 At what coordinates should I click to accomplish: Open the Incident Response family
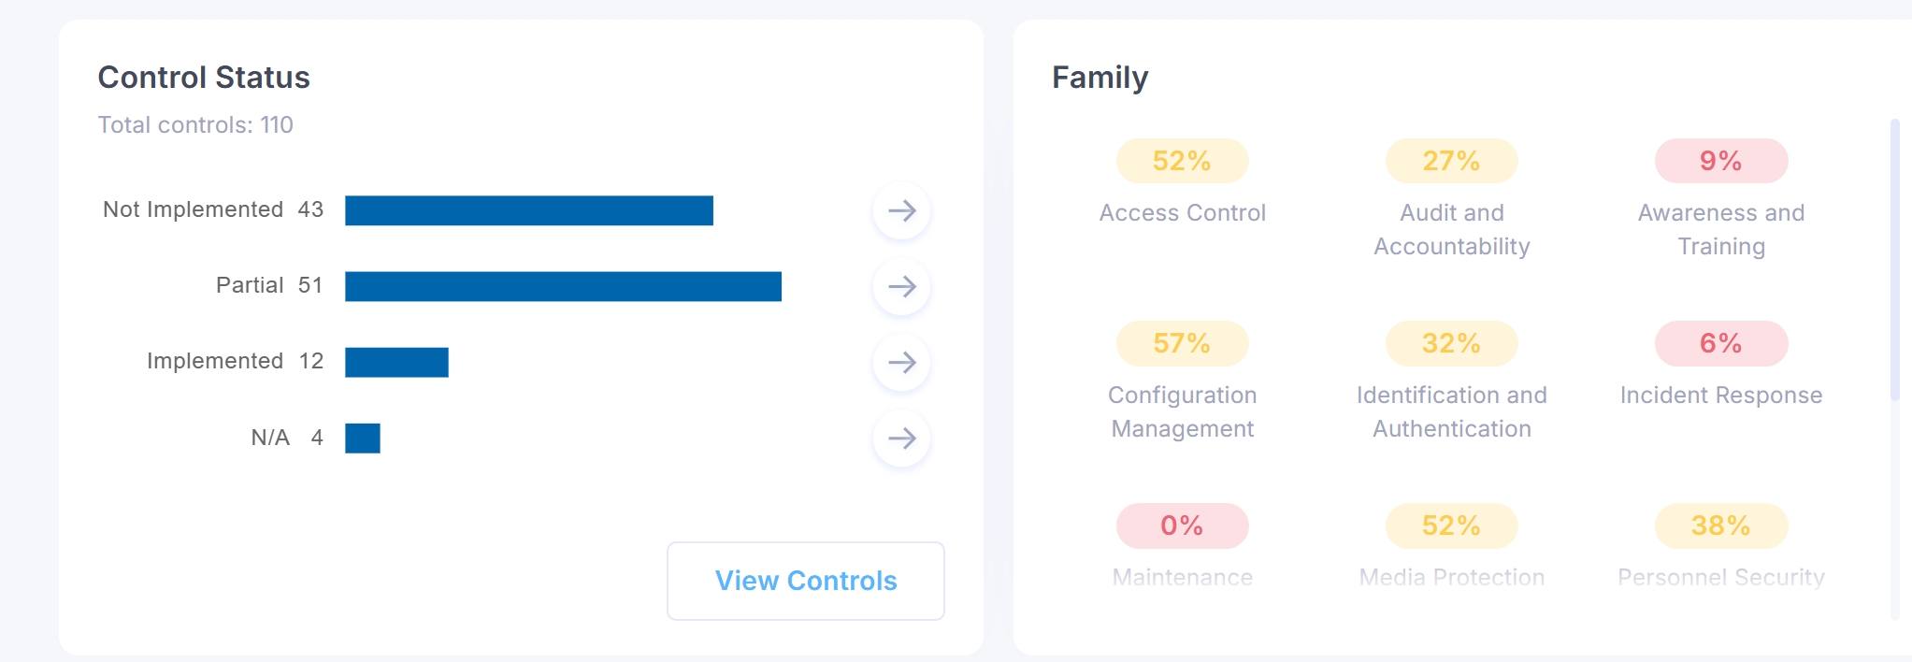pyautogui.click(x=1720, y=396)
